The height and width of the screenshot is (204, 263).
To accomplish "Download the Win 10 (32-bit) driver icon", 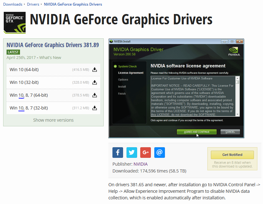I will tap(95, 82).
